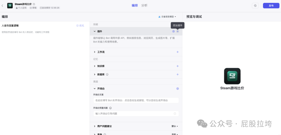
Task: Open 云雀语言模型 model dropdown
Action: click(167, 17)
